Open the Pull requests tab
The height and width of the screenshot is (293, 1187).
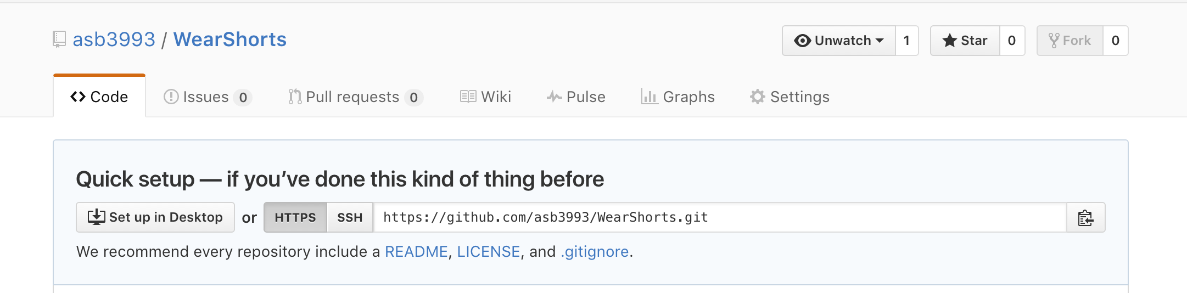(355, 97)
